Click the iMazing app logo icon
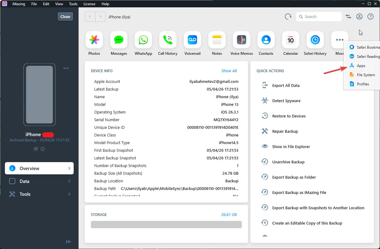The height and width of the screenshot is (249, 380). click(4, 4)
